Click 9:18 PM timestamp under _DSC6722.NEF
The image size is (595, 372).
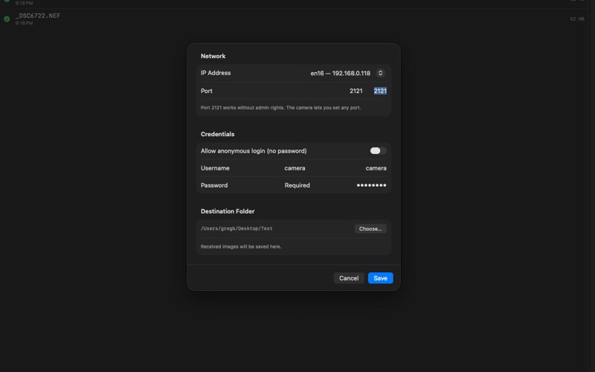coord(24,23)
